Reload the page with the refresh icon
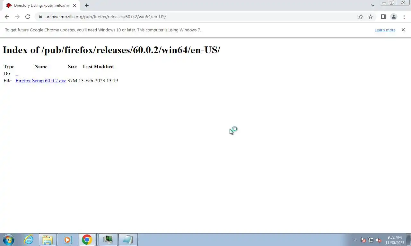This screenshot has width=411, height=246. point(28,17)
